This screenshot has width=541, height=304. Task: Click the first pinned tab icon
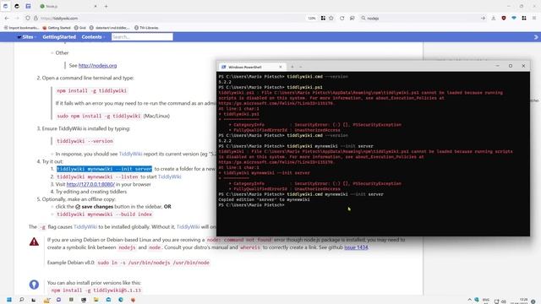[x=6, y=6]
